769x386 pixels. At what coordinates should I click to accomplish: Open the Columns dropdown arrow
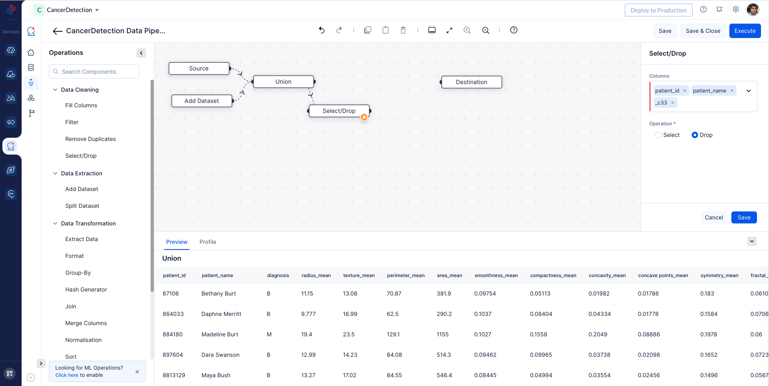[748, 91]
